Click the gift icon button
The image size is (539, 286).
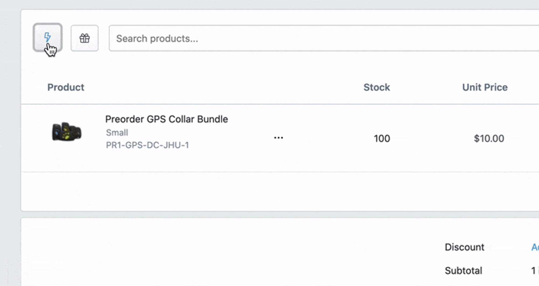84,38
